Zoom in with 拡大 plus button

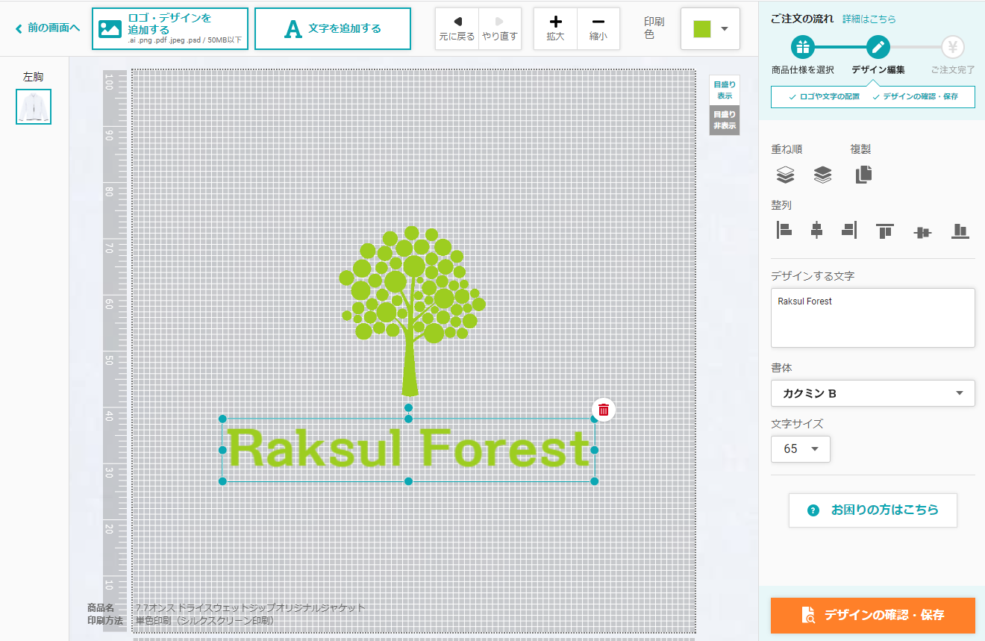click(555, 28)
